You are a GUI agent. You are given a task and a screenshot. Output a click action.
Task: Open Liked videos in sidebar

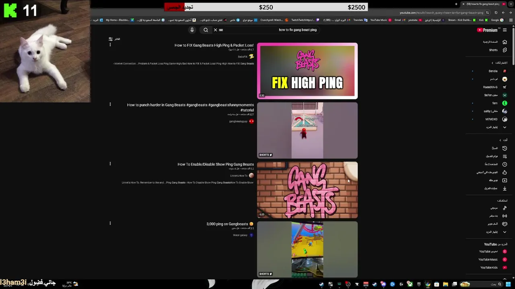coord(492,172)
